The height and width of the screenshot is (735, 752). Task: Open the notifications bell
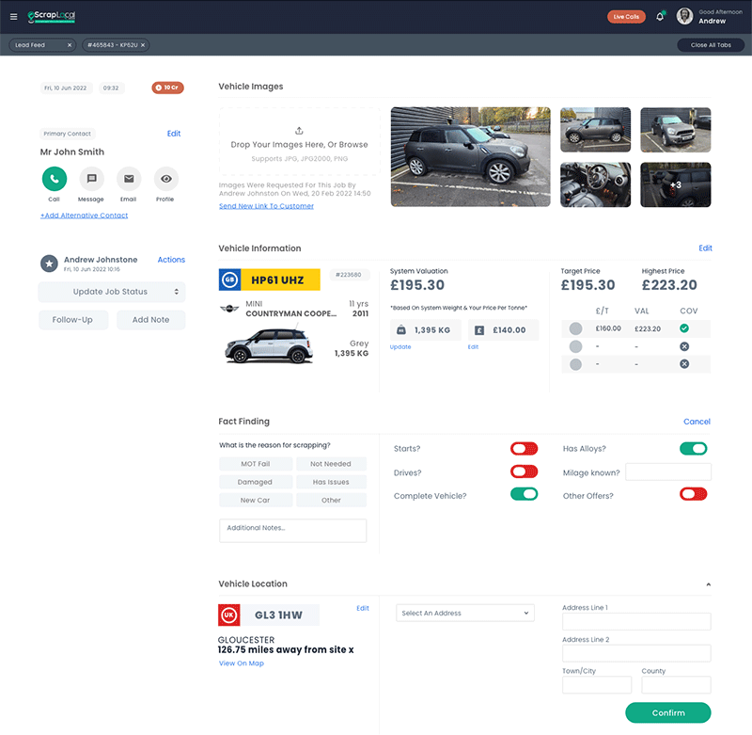tap(660, 16)
